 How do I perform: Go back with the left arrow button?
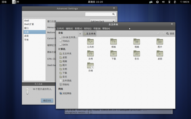tap(158, 34)
